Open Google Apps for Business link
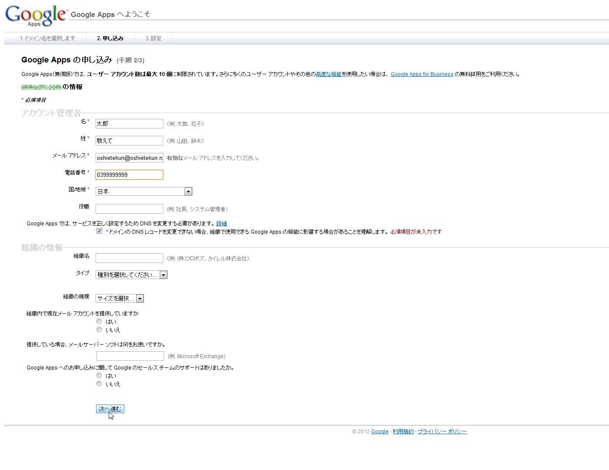609x470 pixels. point(422,74)
